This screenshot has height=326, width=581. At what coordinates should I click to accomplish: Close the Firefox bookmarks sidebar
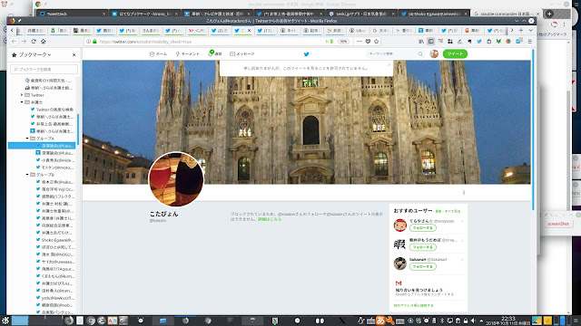pyautogui.click(x=74, y=54)
